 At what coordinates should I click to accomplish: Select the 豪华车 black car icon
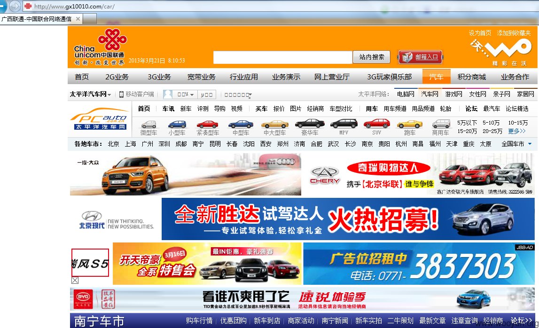click(310, 124)
